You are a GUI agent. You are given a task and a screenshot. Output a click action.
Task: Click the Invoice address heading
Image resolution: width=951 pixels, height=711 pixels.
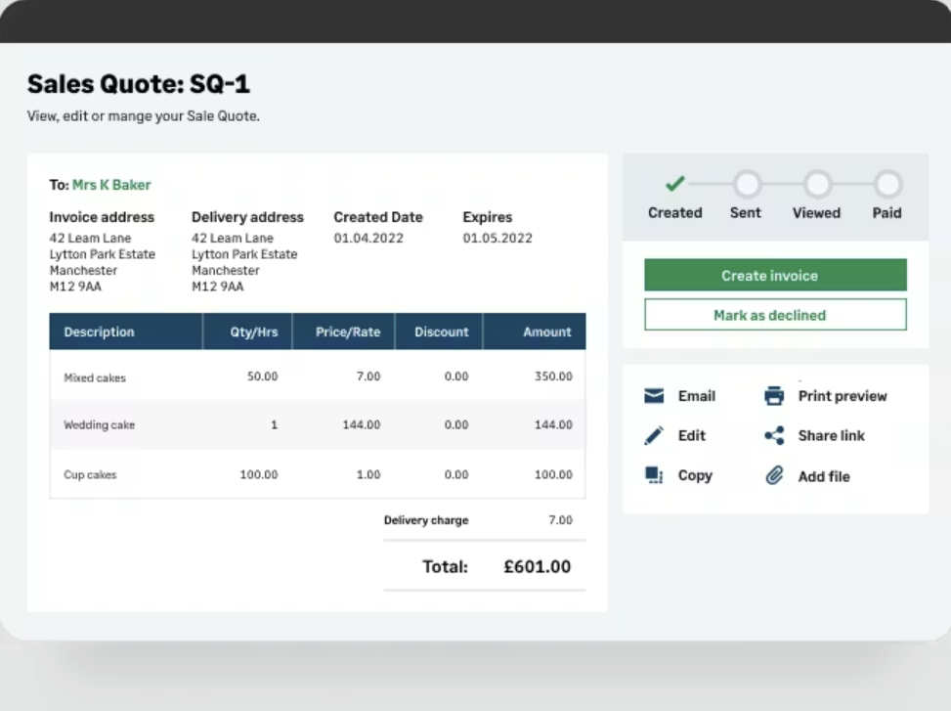(102, 217)
